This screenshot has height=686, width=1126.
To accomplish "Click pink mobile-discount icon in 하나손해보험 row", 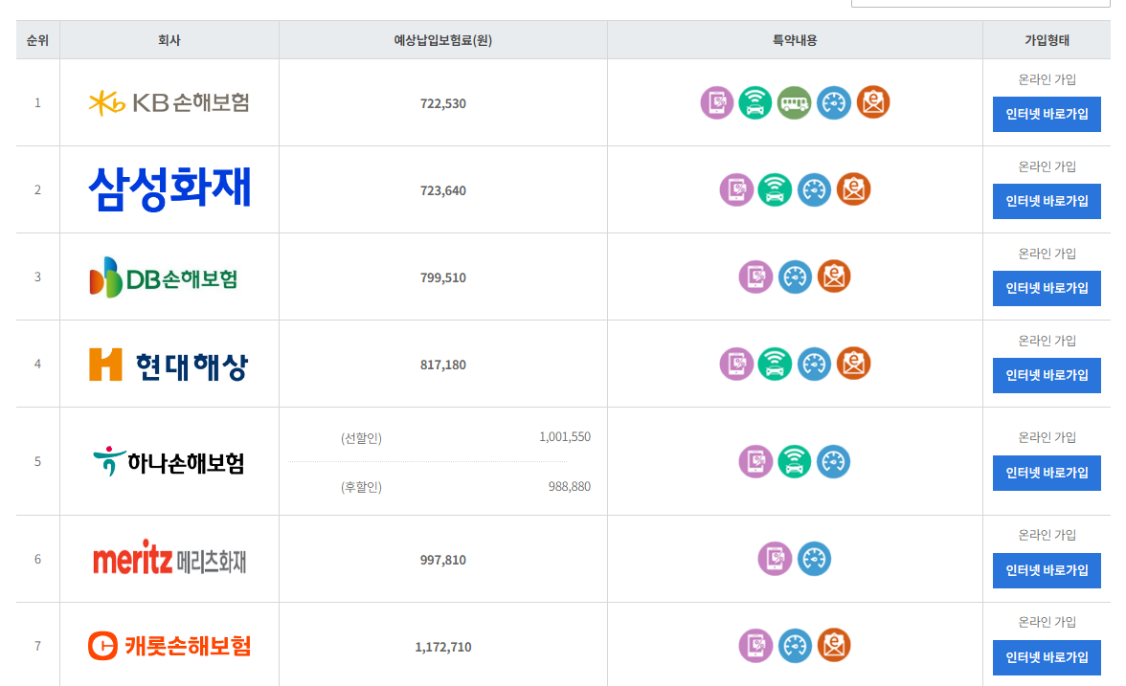I will [755, 461].
